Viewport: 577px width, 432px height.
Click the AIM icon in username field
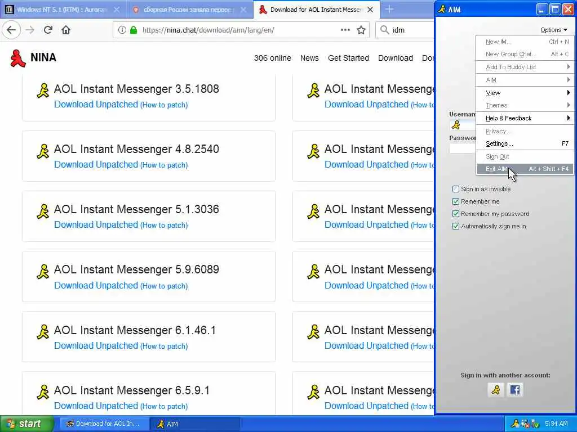click(456, 125)
